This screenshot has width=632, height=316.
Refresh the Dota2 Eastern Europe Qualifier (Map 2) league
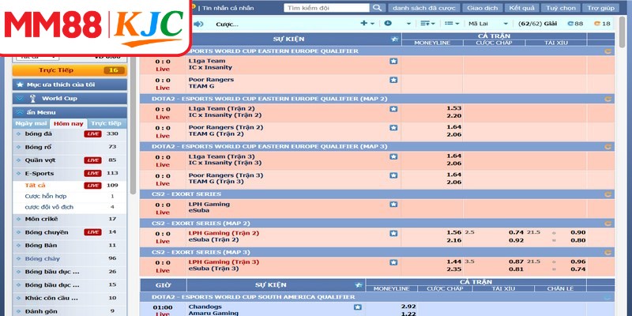click(x=608, y=99)
